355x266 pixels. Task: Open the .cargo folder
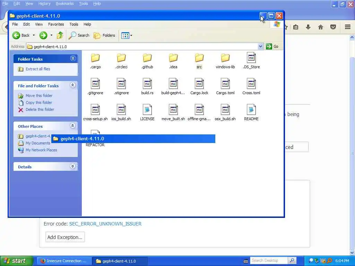click(x=95, y=61)
